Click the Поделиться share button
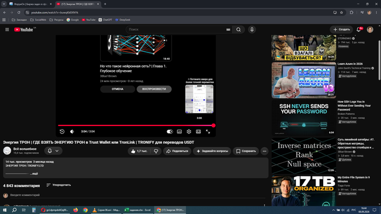Viewport: 381px width, 214px height. coord(177,151)
